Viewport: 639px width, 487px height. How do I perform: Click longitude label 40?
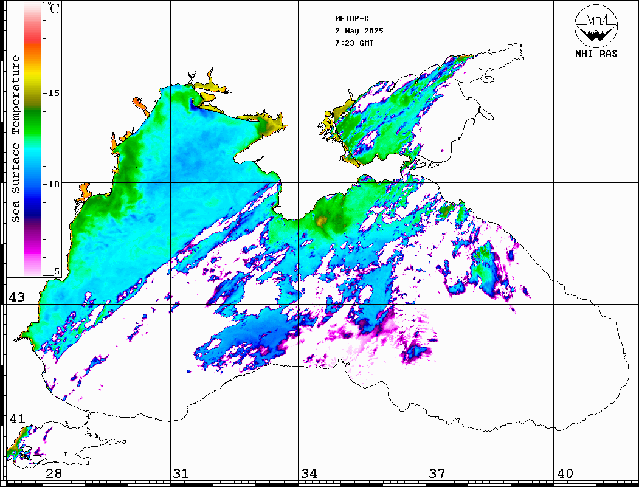564,474
